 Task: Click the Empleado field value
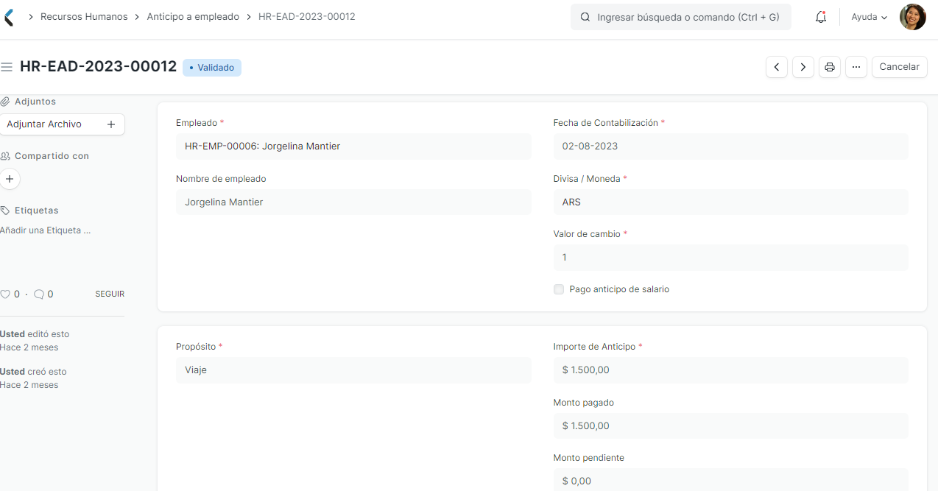[353, 146]
